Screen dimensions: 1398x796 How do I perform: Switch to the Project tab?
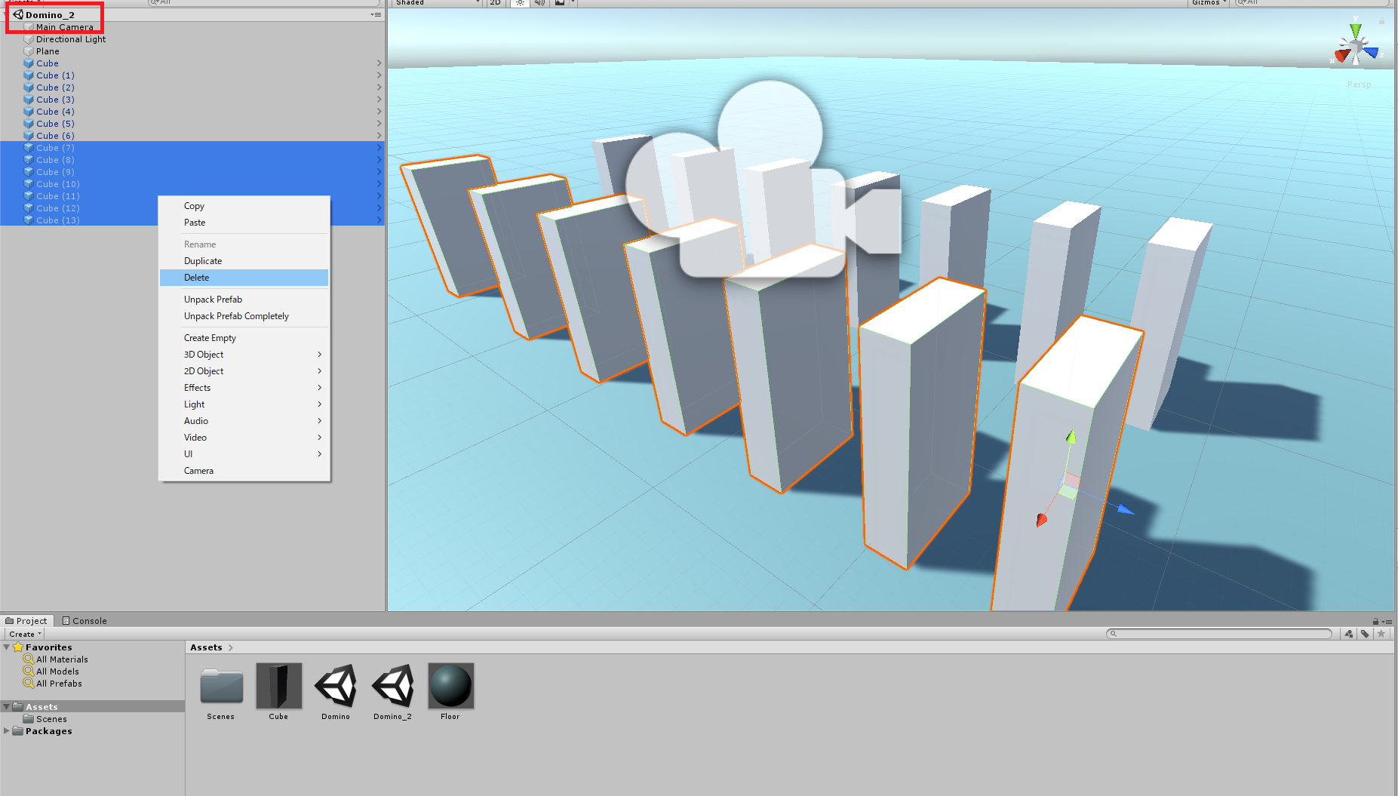coord(26,621)
